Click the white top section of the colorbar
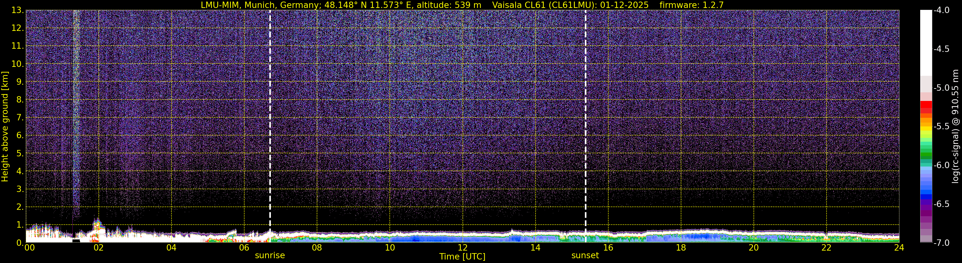The image size is (962, 263). (x=926, y=43)
